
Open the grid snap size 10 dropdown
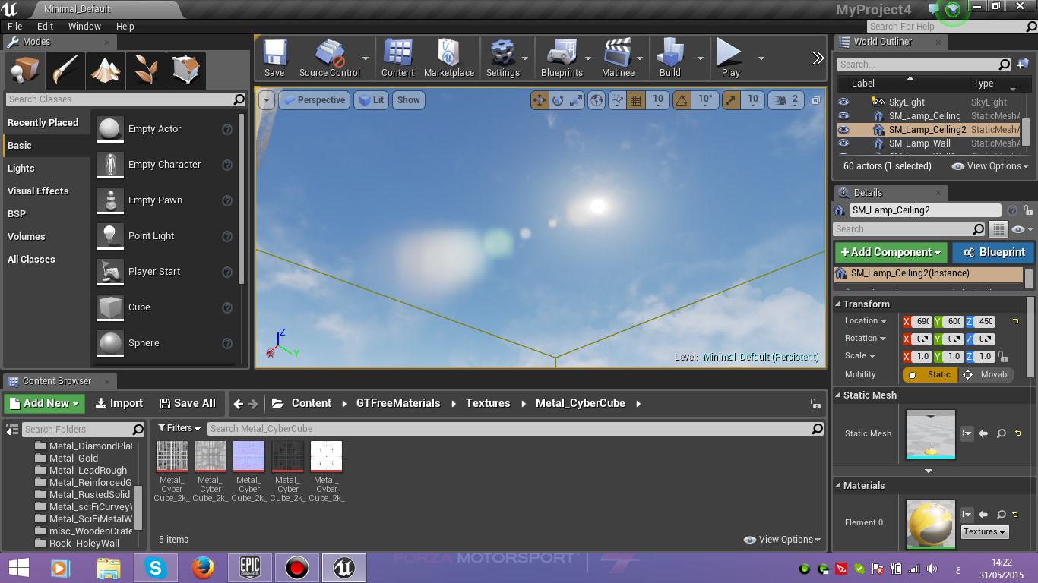click(x=658, y=99)
